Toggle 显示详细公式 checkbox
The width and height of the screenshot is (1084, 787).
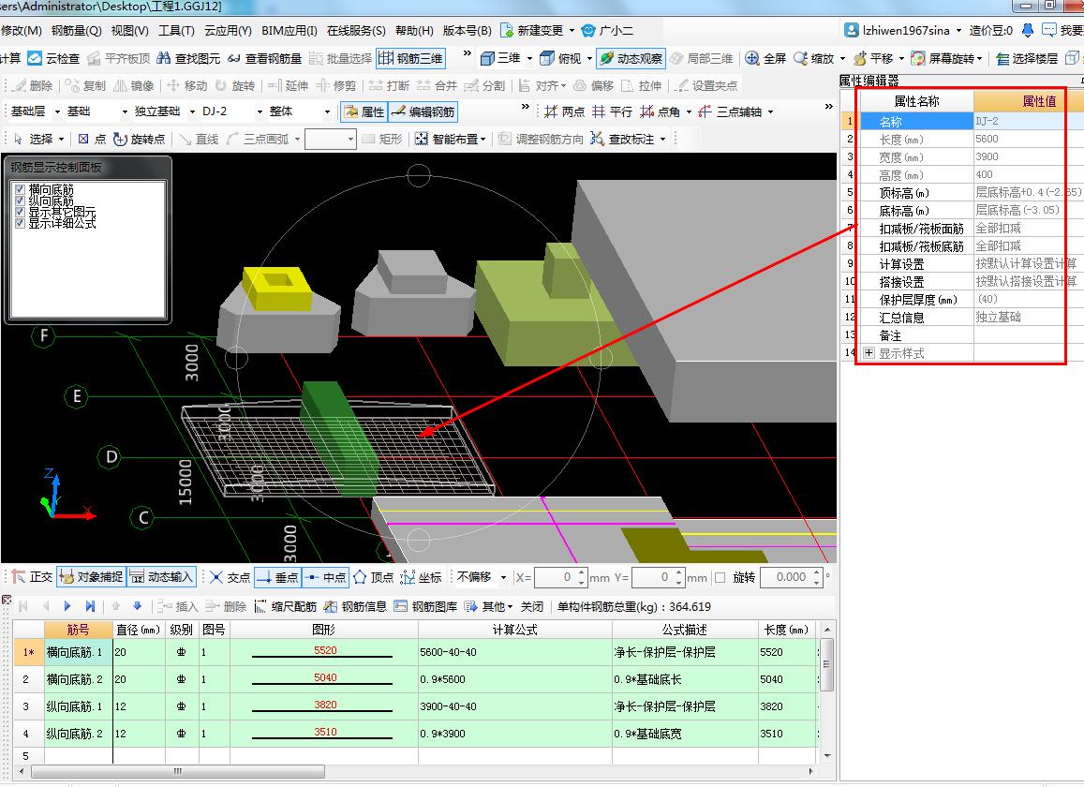tap(20, 223)
